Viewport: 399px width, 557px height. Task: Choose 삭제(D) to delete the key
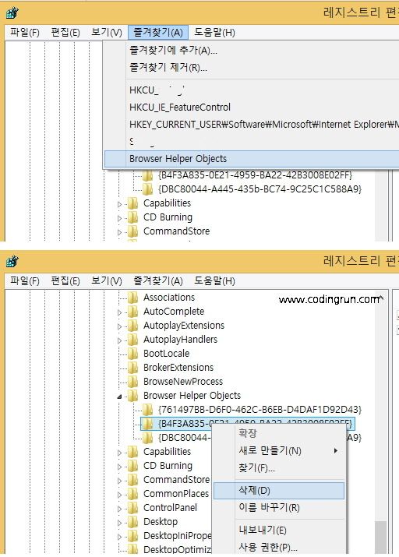point(279,491)
